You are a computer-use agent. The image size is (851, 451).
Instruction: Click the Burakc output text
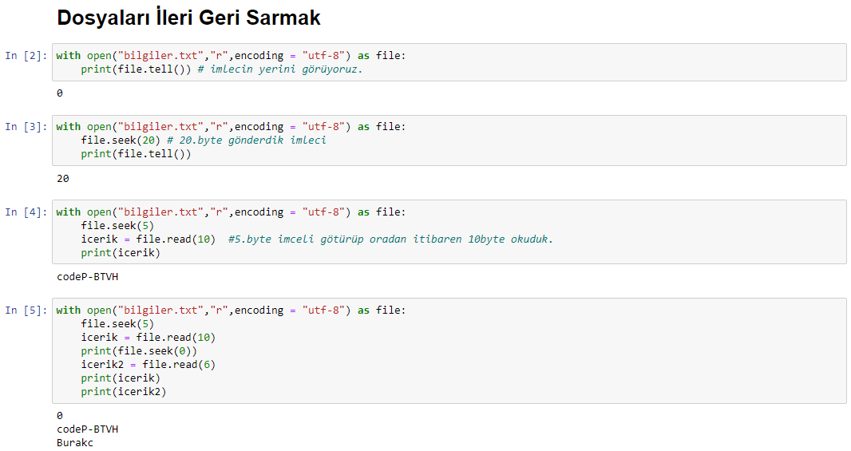(x=75, y=442)
